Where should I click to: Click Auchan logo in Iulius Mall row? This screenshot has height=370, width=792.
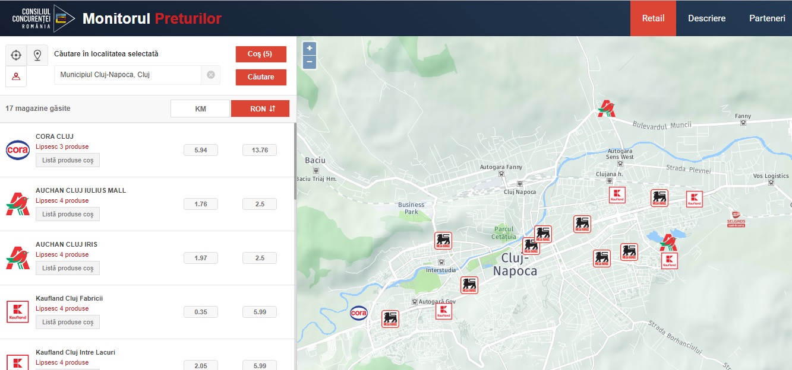18,204
